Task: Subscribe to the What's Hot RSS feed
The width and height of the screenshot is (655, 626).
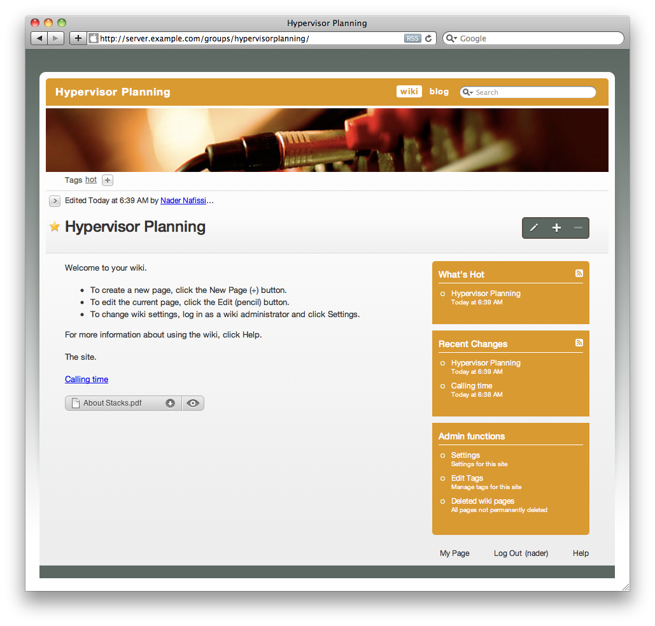Action: pyautogui.click(x=579, y=273)
